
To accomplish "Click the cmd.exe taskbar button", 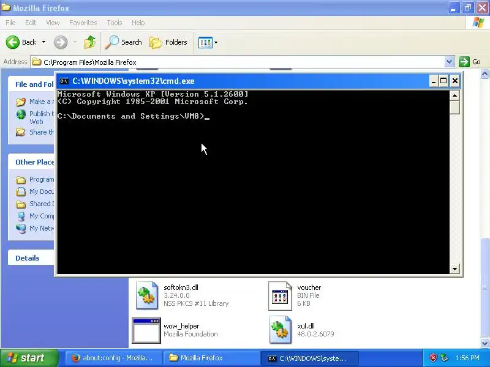I will tap(309, 358).
